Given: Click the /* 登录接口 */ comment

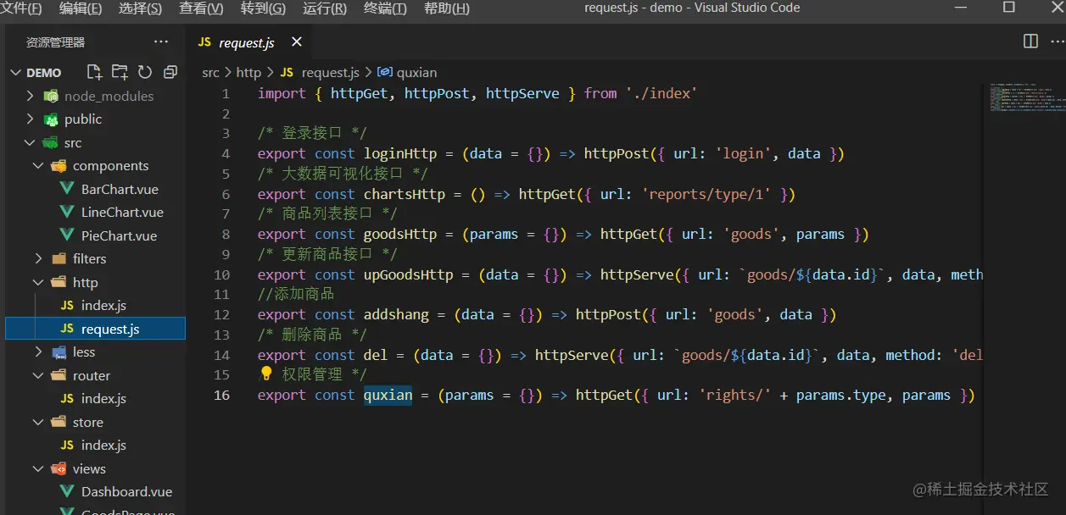Looking at the screenshot, I should click(312, 133).
